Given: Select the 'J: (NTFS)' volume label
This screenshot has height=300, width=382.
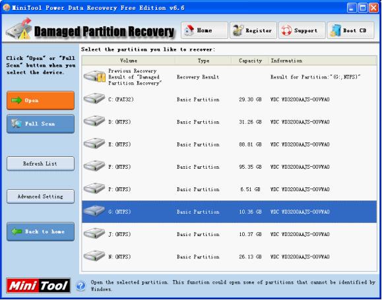Looking at the screenshot, I should (119, 234).
